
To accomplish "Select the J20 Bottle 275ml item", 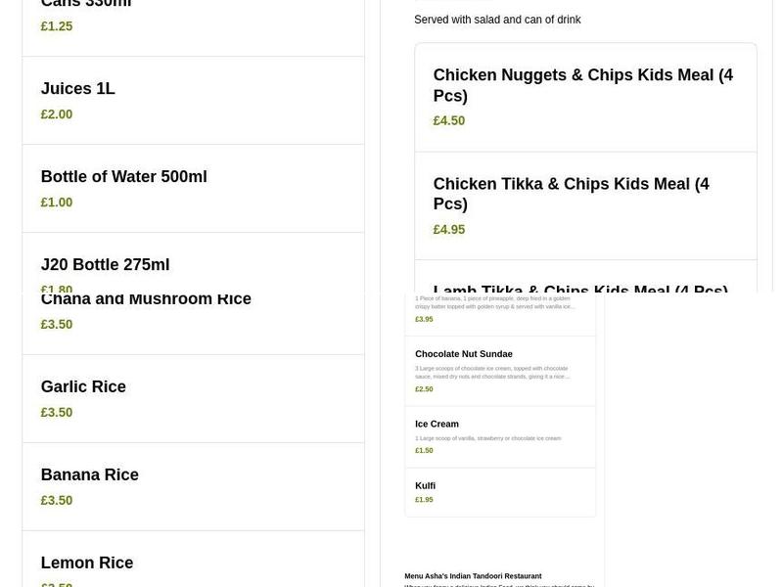I will point(105,264).
